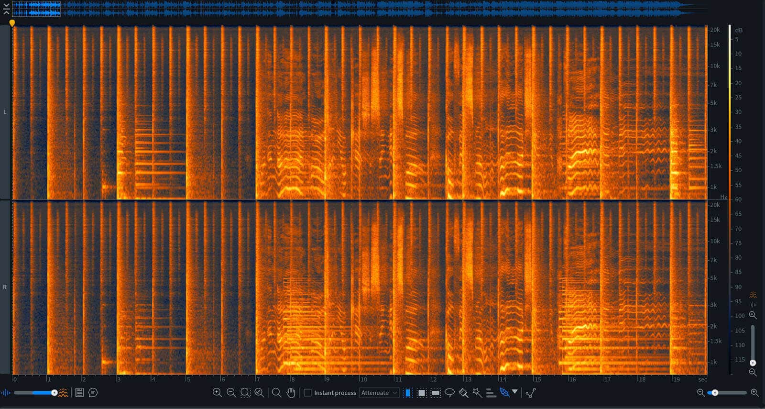Click the 'sec' time ruler unit label
Screen dimensions: 765x409
coord(702,379)
